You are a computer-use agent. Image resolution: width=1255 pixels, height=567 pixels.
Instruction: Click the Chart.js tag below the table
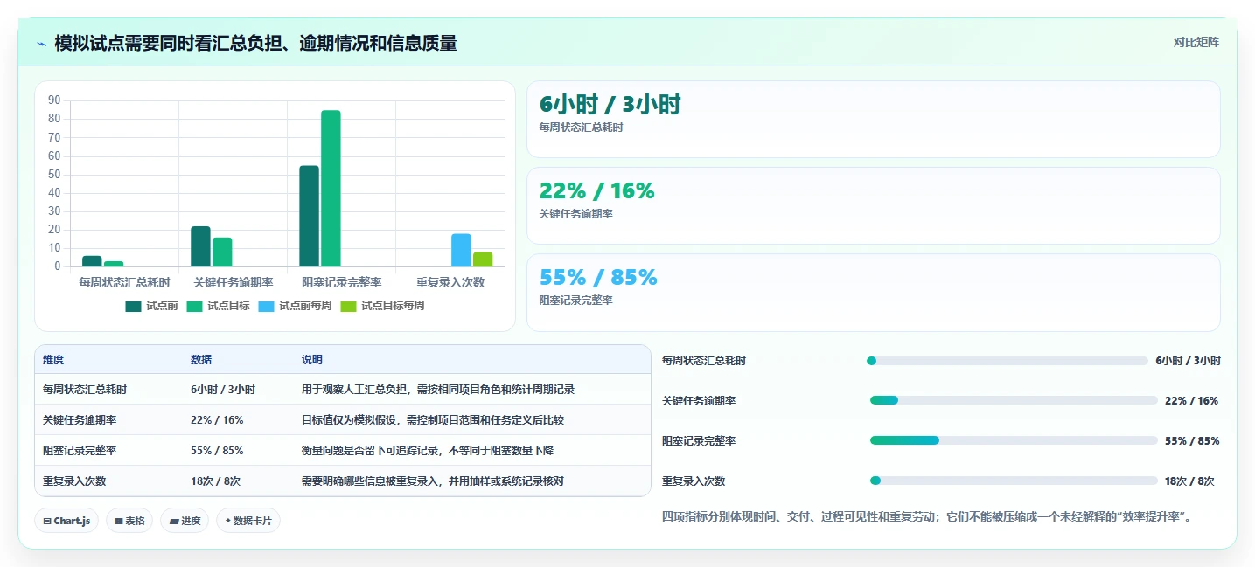[x=67, y=521]
